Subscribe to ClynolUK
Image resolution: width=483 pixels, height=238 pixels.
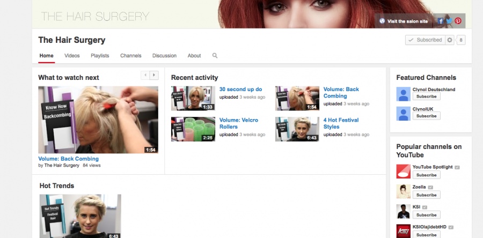tap(426, 116)
